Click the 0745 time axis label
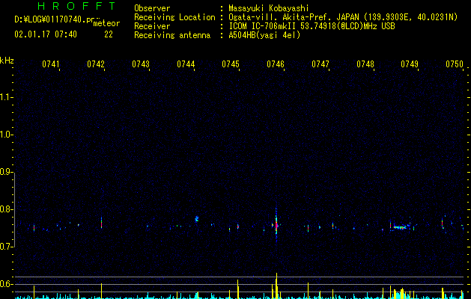Screen dimensions: 471x299 pos(231,64)
